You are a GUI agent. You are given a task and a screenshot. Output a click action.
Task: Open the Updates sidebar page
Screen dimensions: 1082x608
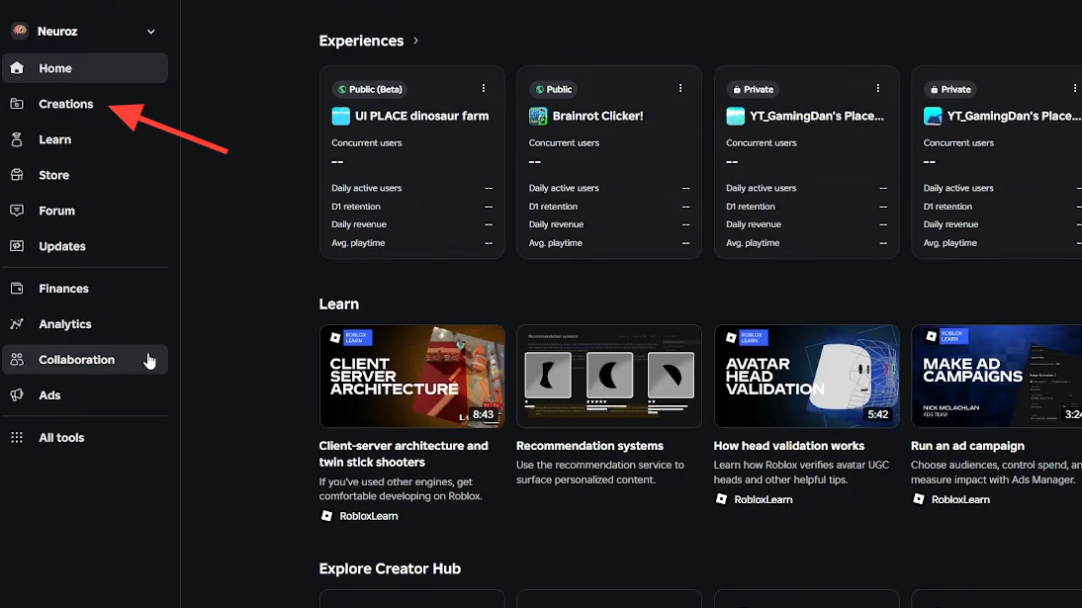(x=85, y=246)
